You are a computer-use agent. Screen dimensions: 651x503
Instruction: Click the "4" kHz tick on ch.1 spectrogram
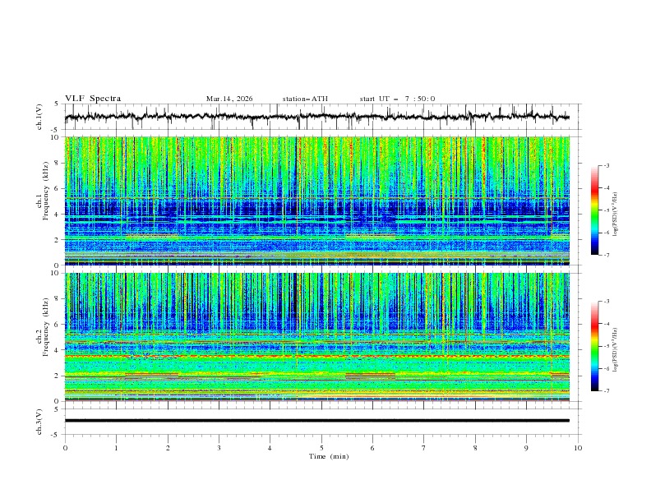58,215
